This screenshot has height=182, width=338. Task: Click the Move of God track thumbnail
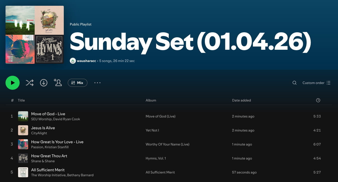23,116
